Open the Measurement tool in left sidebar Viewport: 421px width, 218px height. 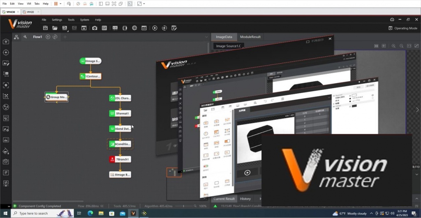(6, 74)
